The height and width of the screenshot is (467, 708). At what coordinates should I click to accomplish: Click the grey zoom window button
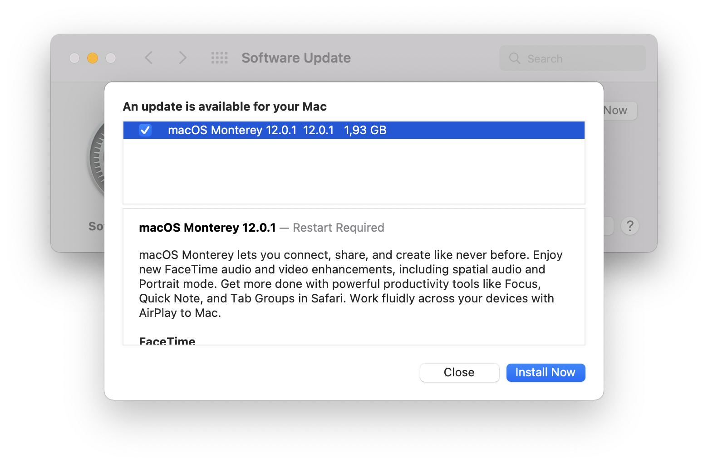coord(111,58)
